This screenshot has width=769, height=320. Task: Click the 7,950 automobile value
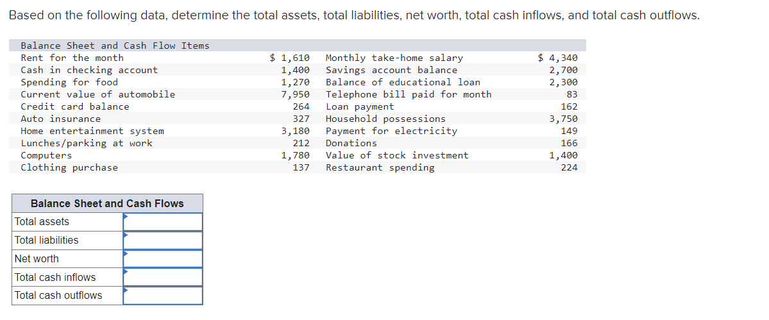[296, 94]
